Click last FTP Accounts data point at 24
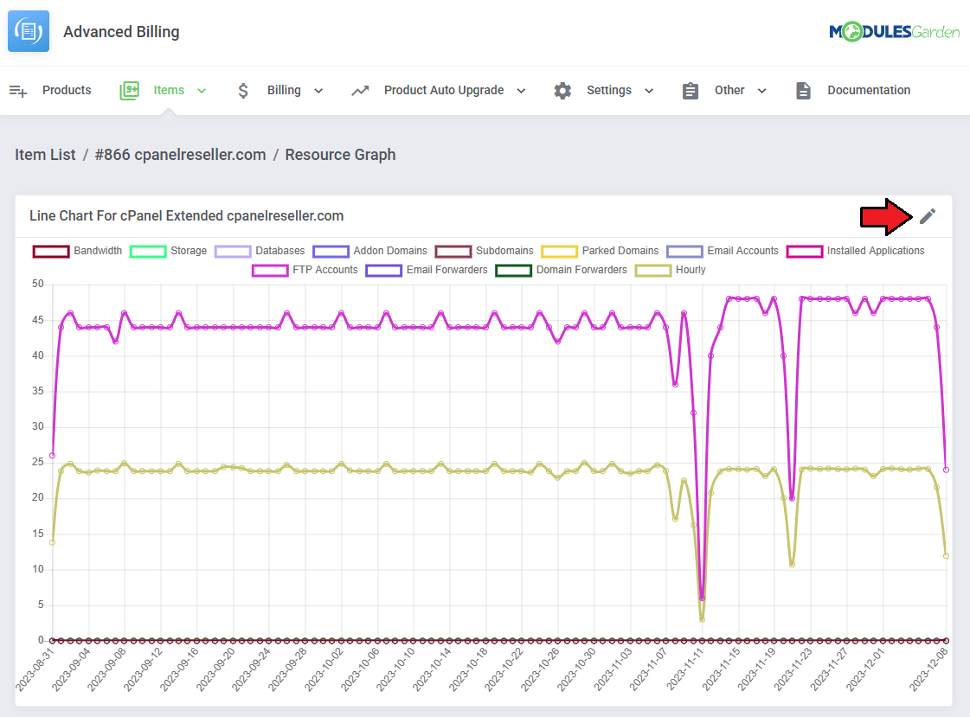Screen dimensions: 970x717 (x=946, y=470)
